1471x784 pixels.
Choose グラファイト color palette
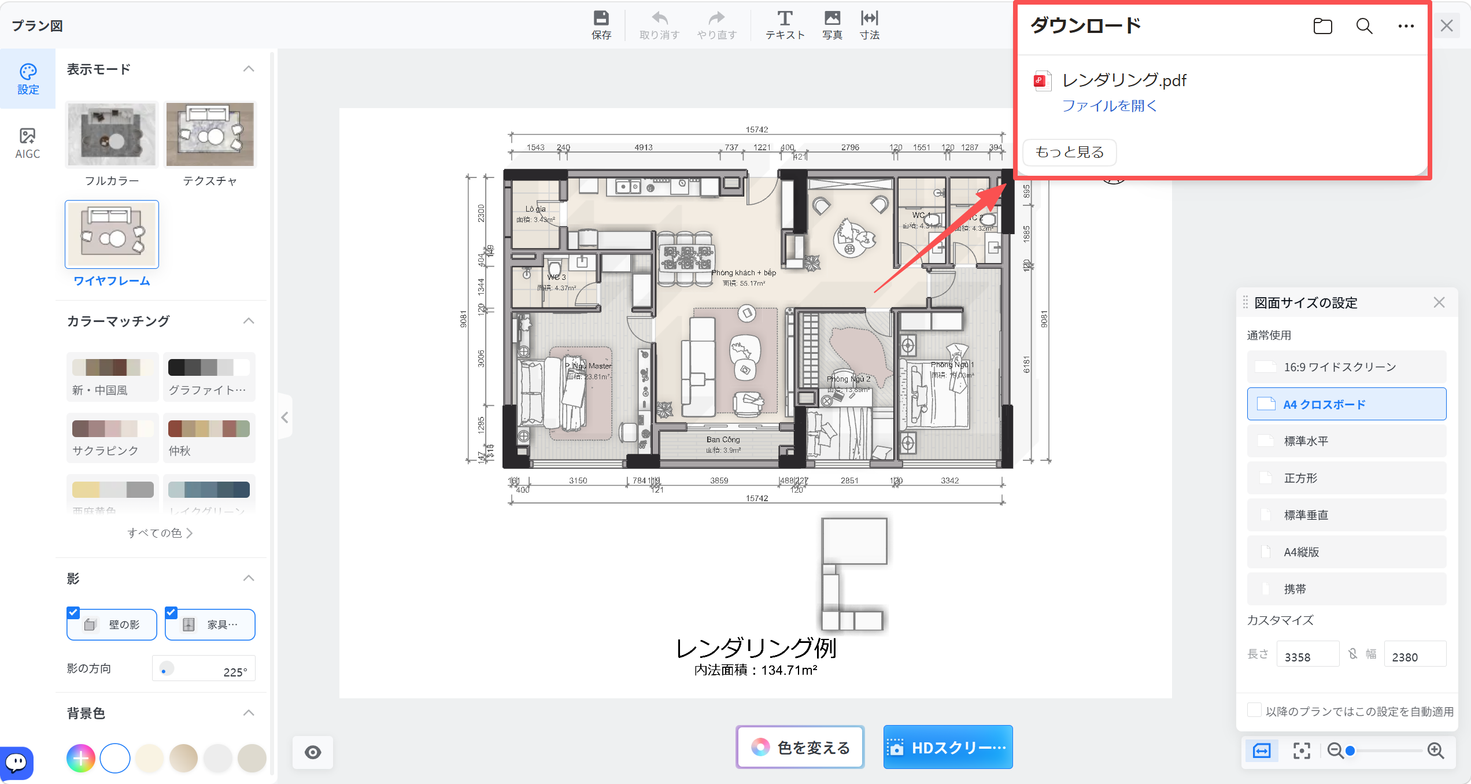click(x=209, y=377)
